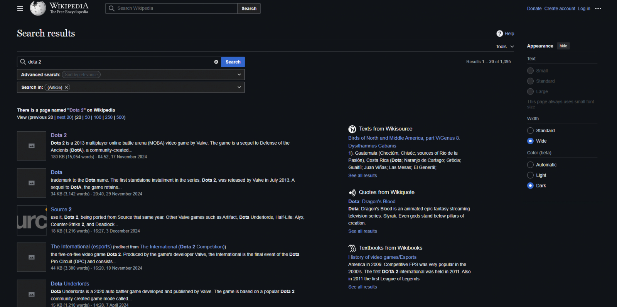This screenshot has height=307, width=617.
Task: Click the Log in link
Action: coord(584,8)
